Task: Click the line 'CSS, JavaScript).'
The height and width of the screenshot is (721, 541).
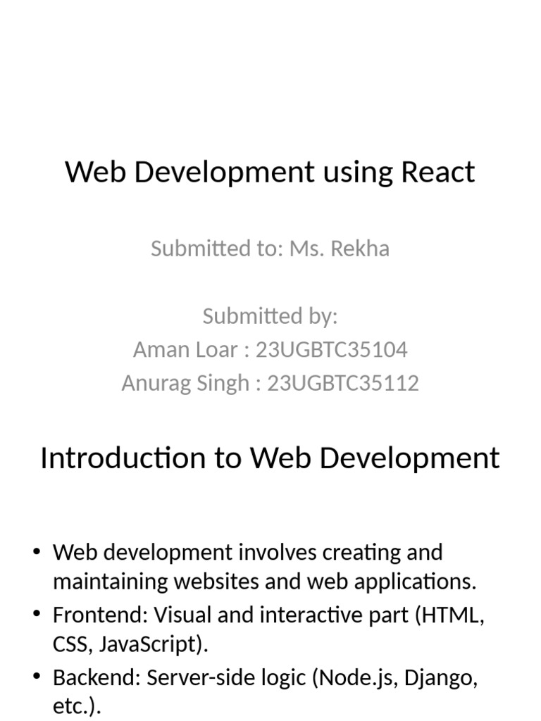Action: pos(130,645)
